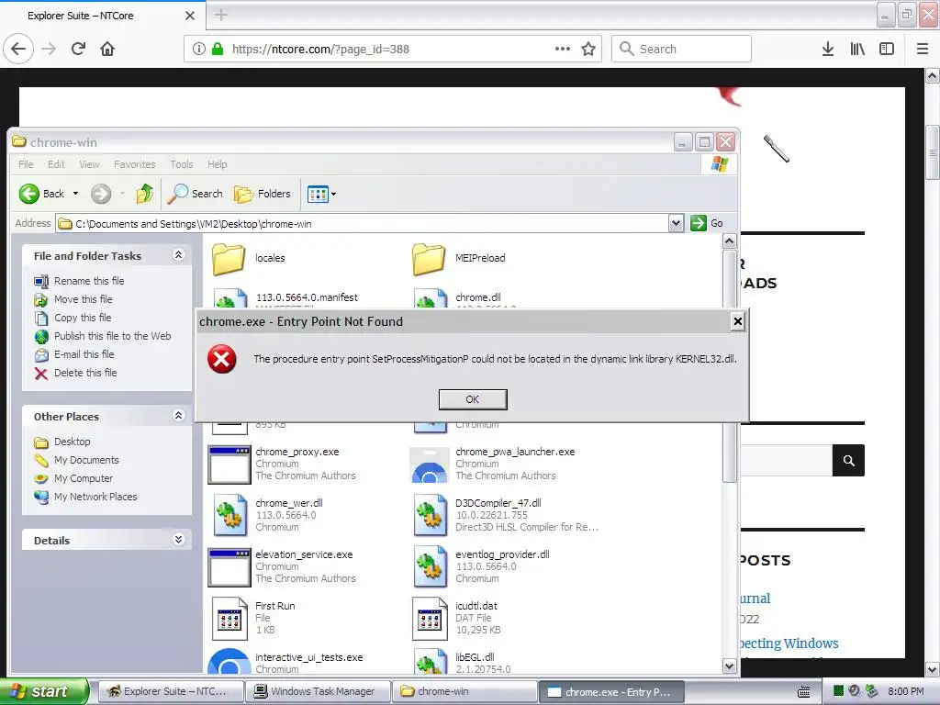
Task: Click Move this file task
Action: pyautogui.click(x=84, y=299)
